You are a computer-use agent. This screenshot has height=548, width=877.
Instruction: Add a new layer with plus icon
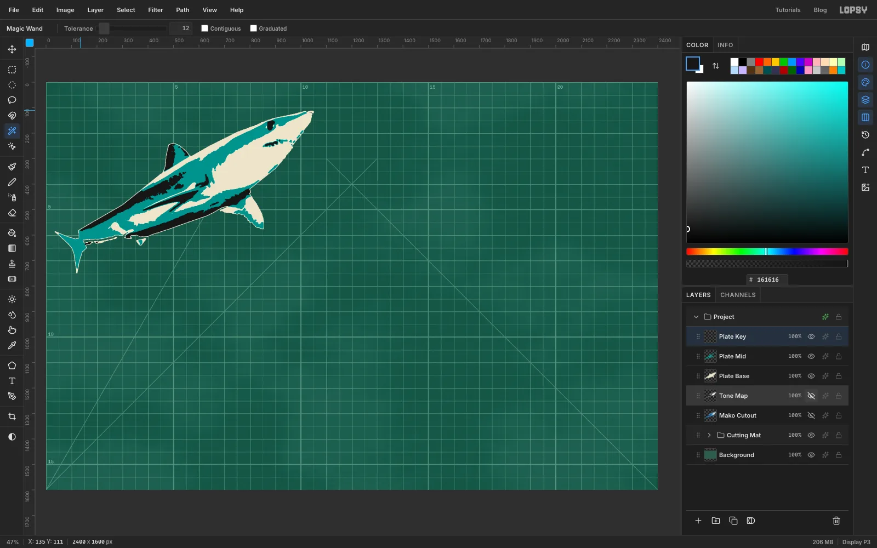(x=698, y=521)
